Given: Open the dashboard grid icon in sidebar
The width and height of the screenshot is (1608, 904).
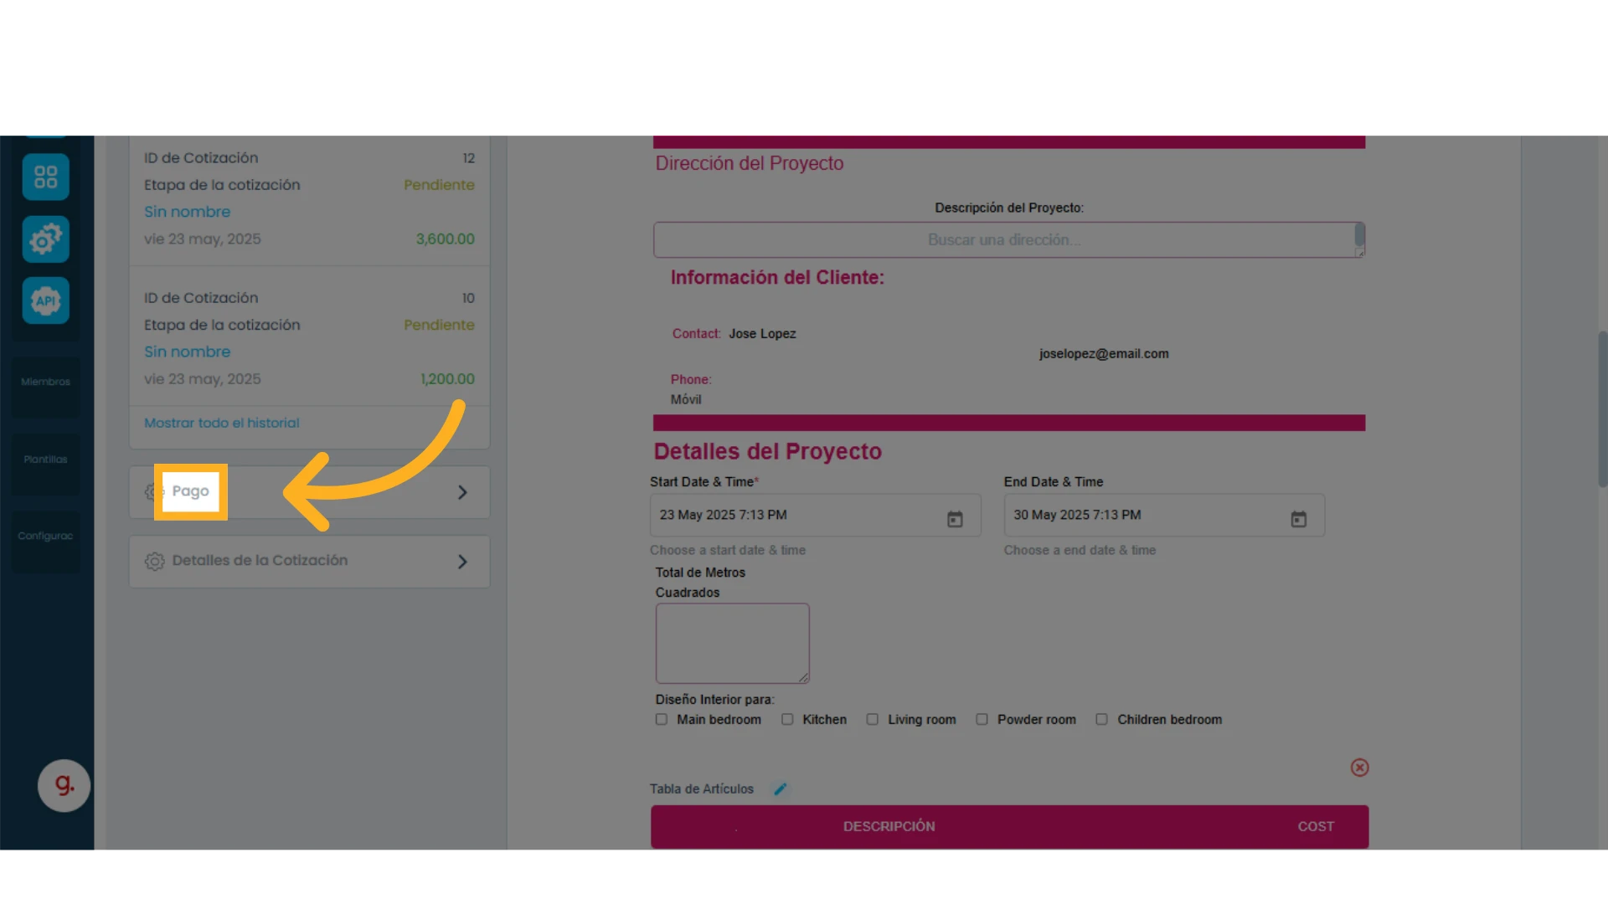Looking at the screenshot, I should coord(45,177).
